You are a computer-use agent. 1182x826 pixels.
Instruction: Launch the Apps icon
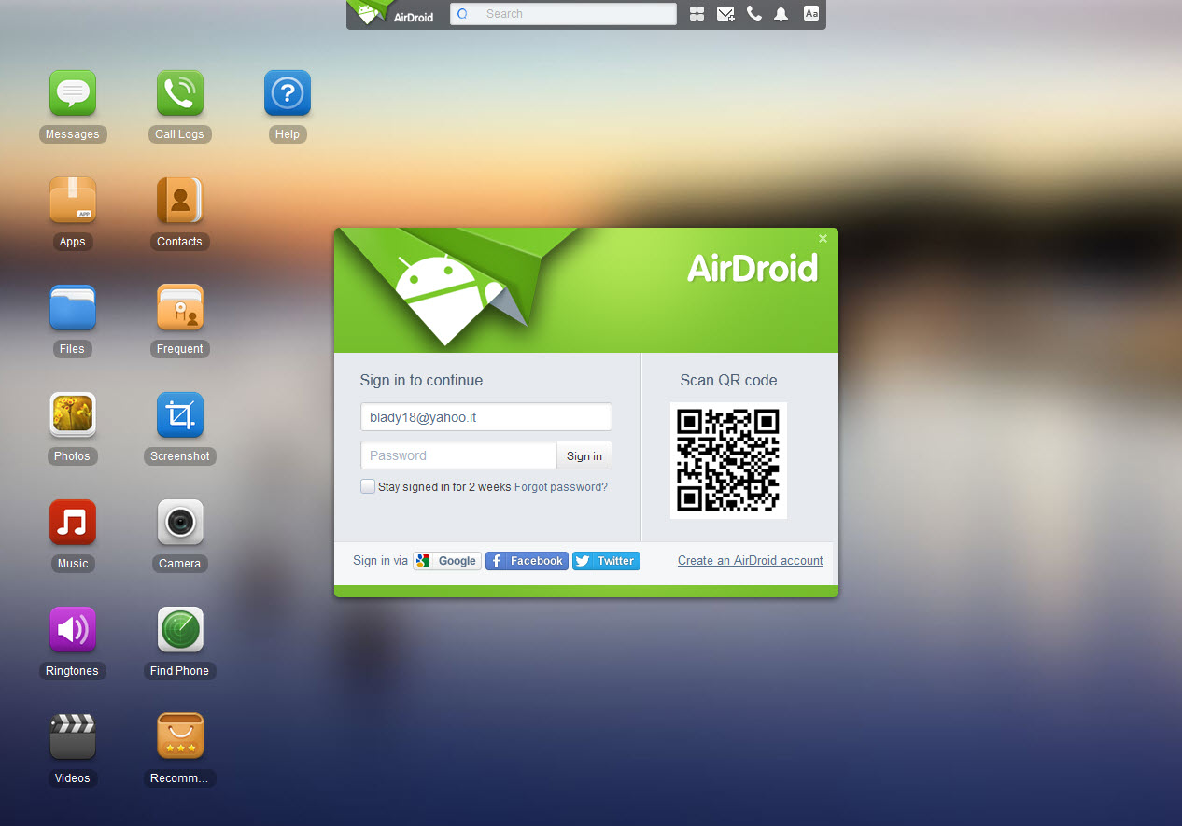73,201
